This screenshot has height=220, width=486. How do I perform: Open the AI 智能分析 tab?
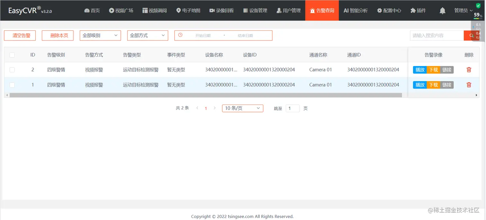click(355, 11)
